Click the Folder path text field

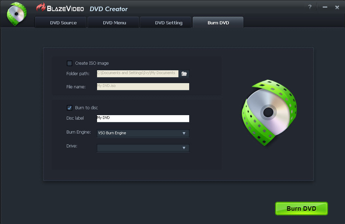(x=138, y=74)
